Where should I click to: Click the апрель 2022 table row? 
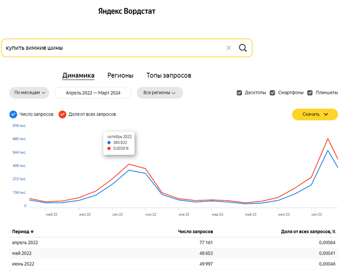[x=170, y=243]
